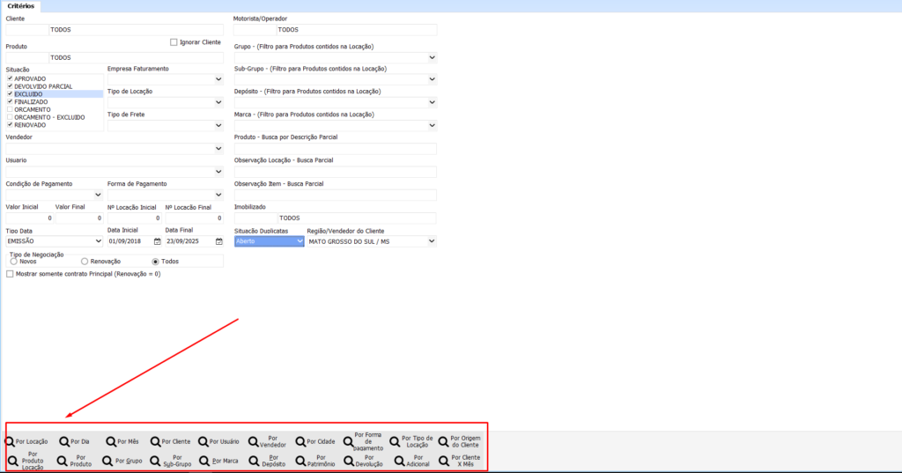This screenshot has width=902, height=473.
Task: Click the Por Marca search icon
Action: [x=203, y=461]
